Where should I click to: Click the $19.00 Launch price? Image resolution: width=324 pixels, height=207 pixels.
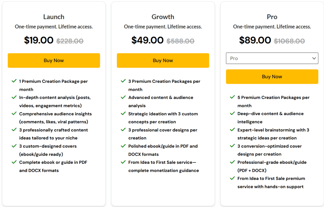(39, 40)
